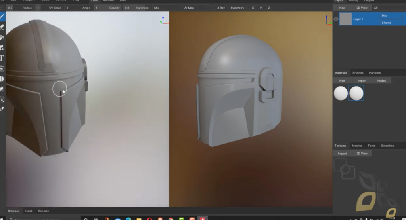This screenshot has height=220, width=406.
Task: Select the second highlighted material sphere
Action: (x=356, y=93)
